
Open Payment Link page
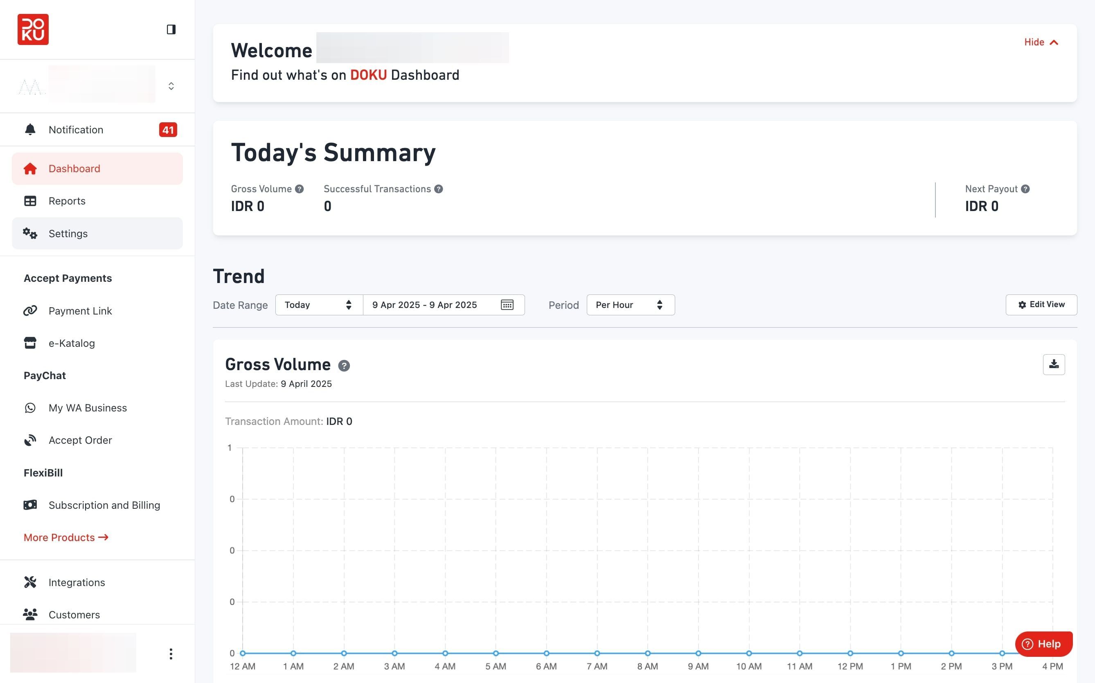point(97,311)
